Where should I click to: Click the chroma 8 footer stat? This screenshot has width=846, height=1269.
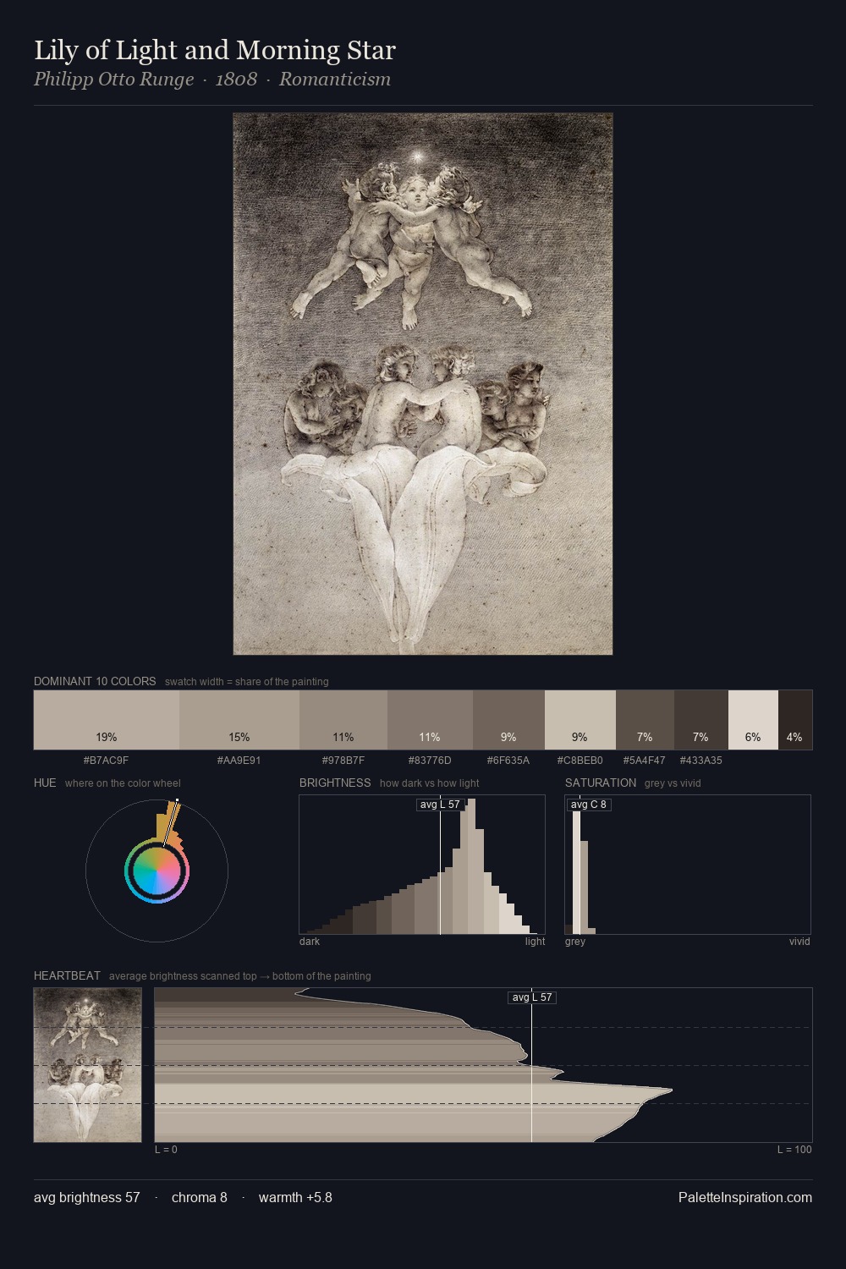(x=200, y=1198)
